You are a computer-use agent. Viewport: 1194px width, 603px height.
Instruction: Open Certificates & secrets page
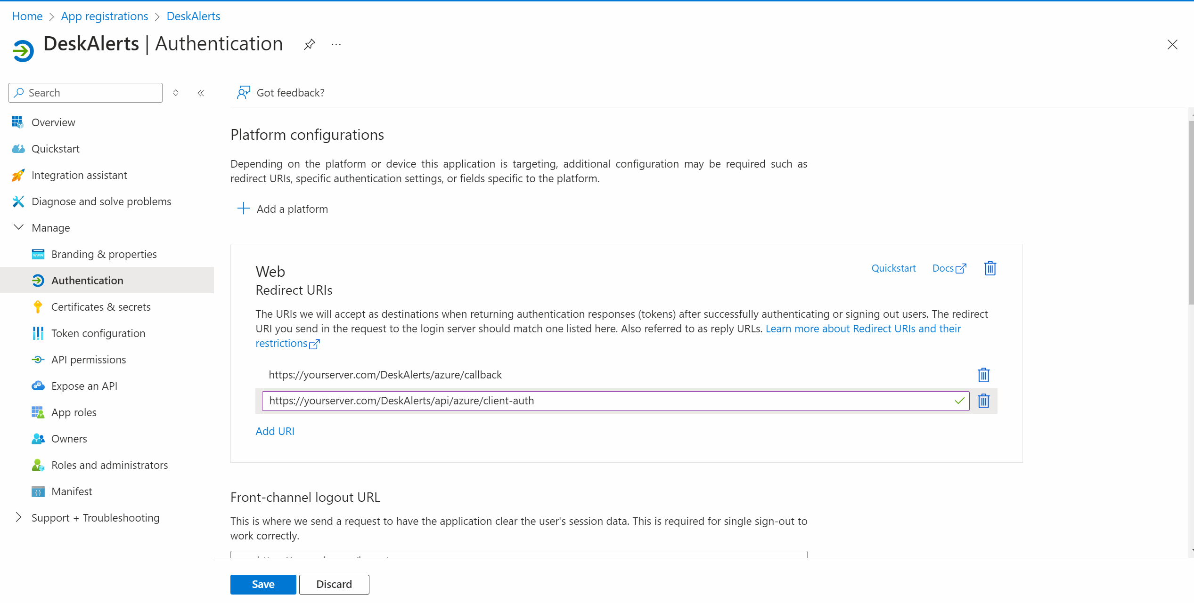101,307
